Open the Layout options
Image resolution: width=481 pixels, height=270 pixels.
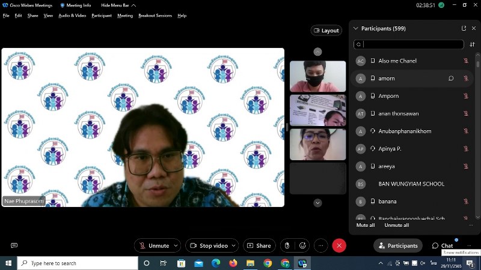point(326,31)
